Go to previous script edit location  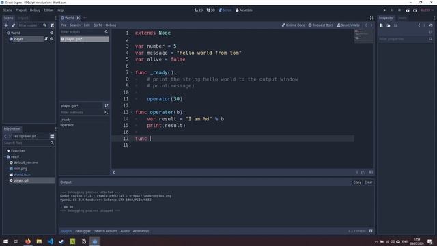click(366, 25)
